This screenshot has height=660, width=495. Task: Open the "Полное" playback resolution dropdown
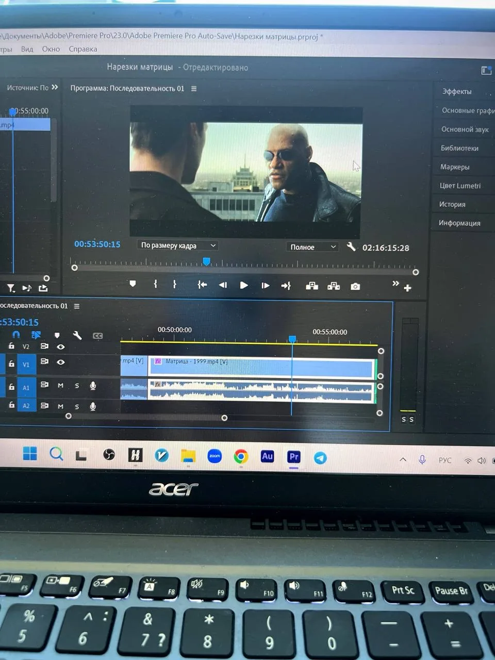pyautogui.click(x=312, y=247)
